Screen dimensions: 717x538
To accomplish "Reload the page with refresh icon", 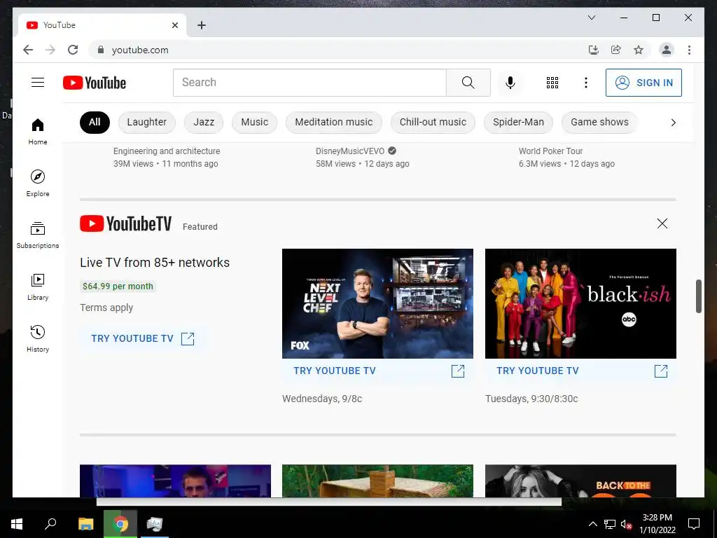I will (73, 50).
